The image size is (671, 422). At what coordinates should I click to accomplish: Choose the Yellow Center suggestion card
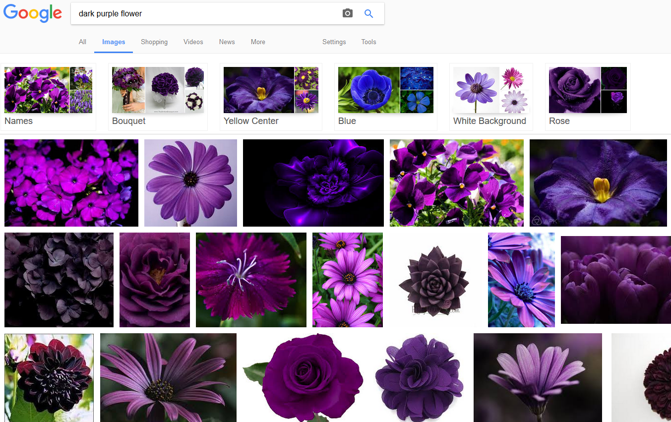pos(271,97)
